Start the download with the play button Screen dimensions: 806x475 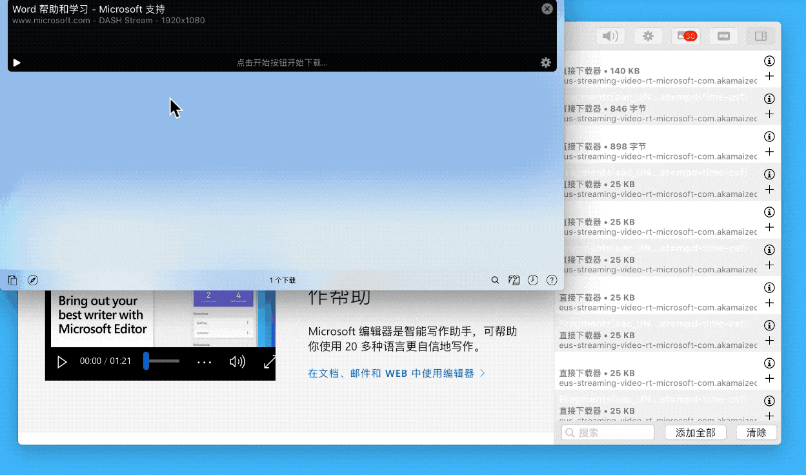17,63
